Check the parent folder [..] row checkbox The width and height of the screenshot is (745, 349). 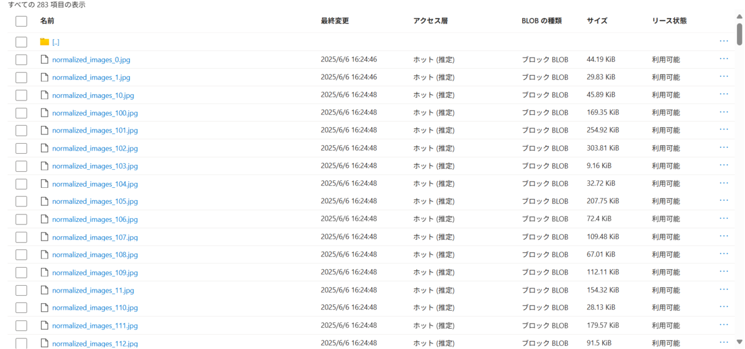pyautogui.click(x=21, y=42)
